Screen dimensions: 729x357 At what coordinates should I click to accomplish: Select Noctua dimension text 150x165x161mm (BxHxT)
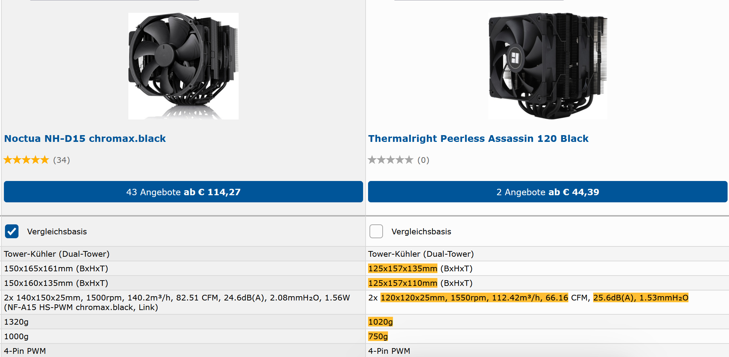[x=56, y=268]
